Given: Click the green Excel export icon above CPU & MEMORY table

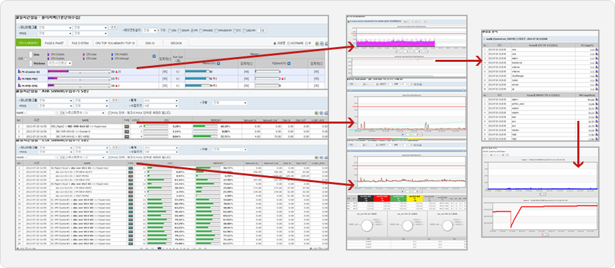Looking at the screenshot, I should pyautogui.click(x=318, y=44).
